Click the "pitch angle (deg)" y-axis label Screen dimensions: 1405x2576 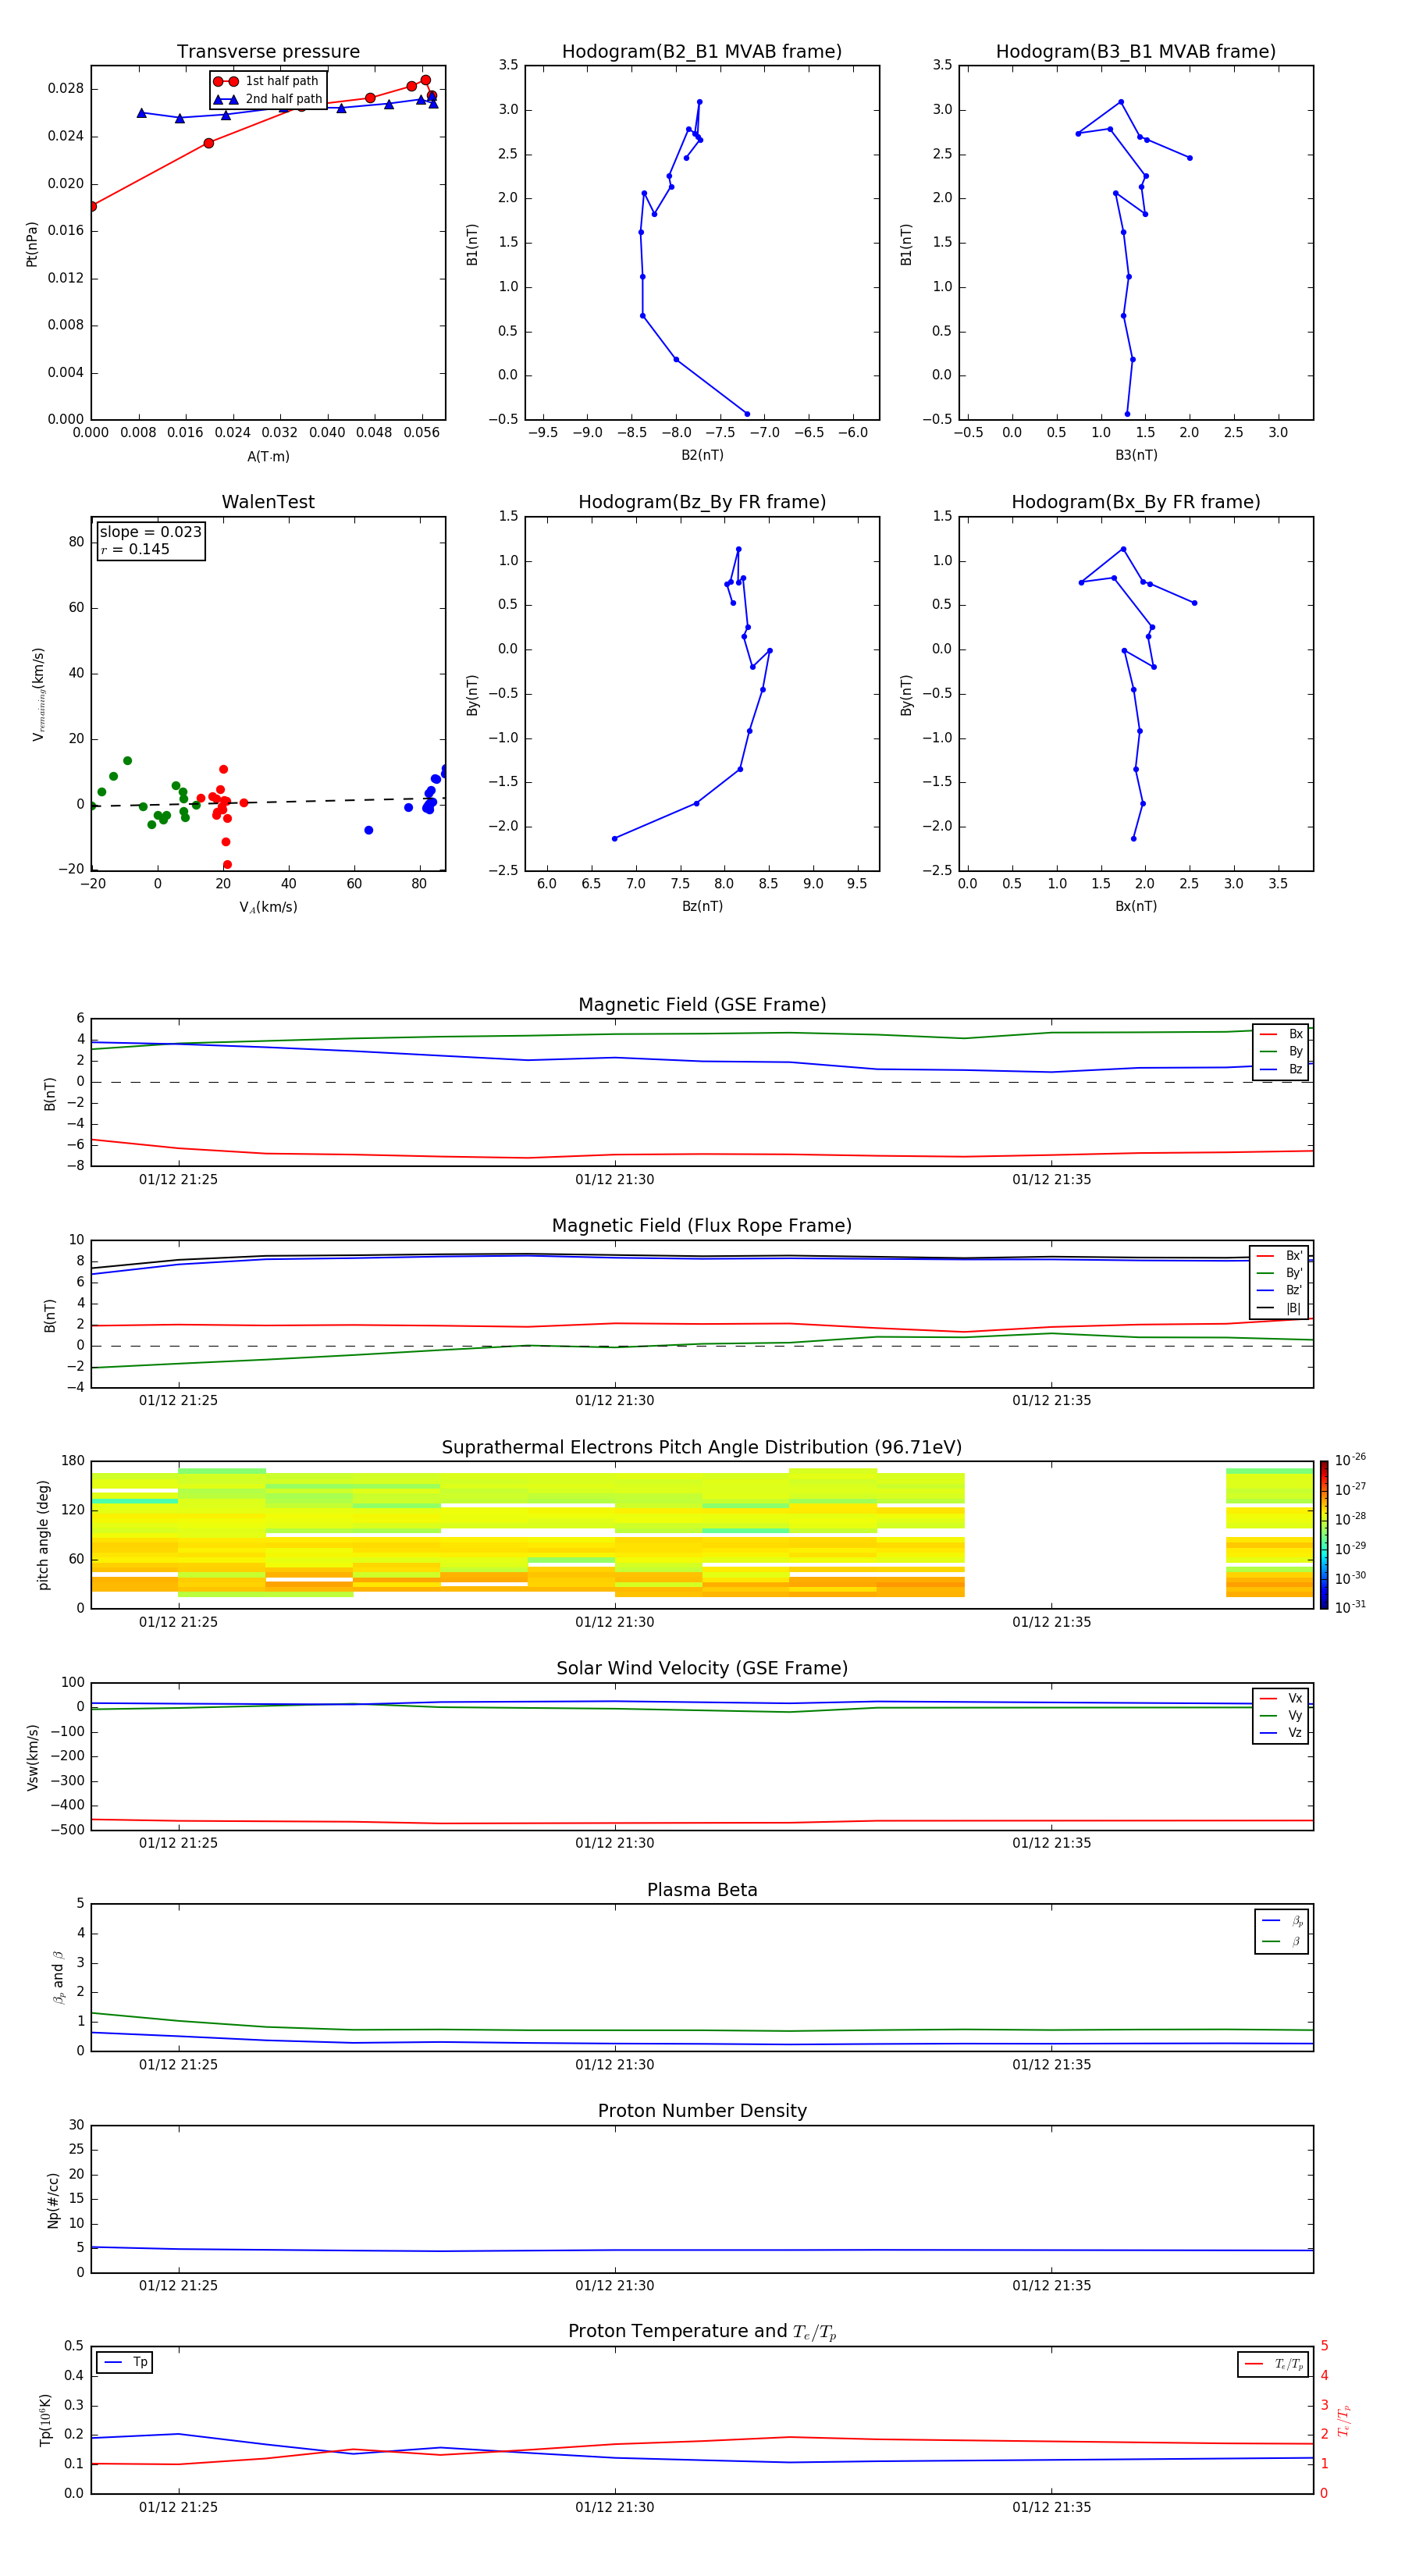(x=44, y=1535)
